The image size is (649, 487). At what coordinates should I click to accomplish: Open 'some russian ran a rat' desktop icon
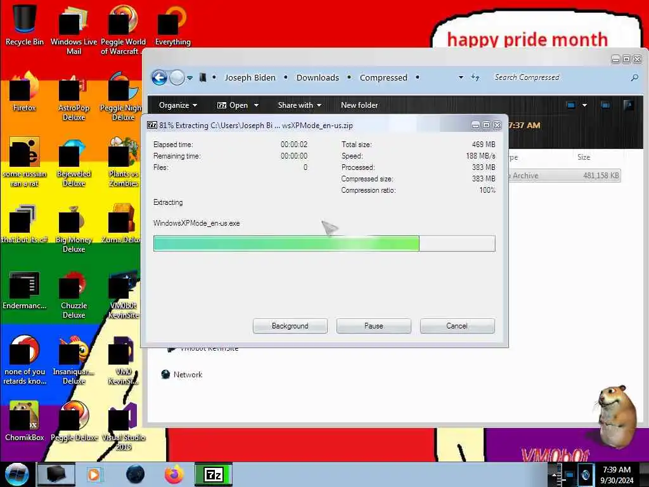click(x=25, y=163)
